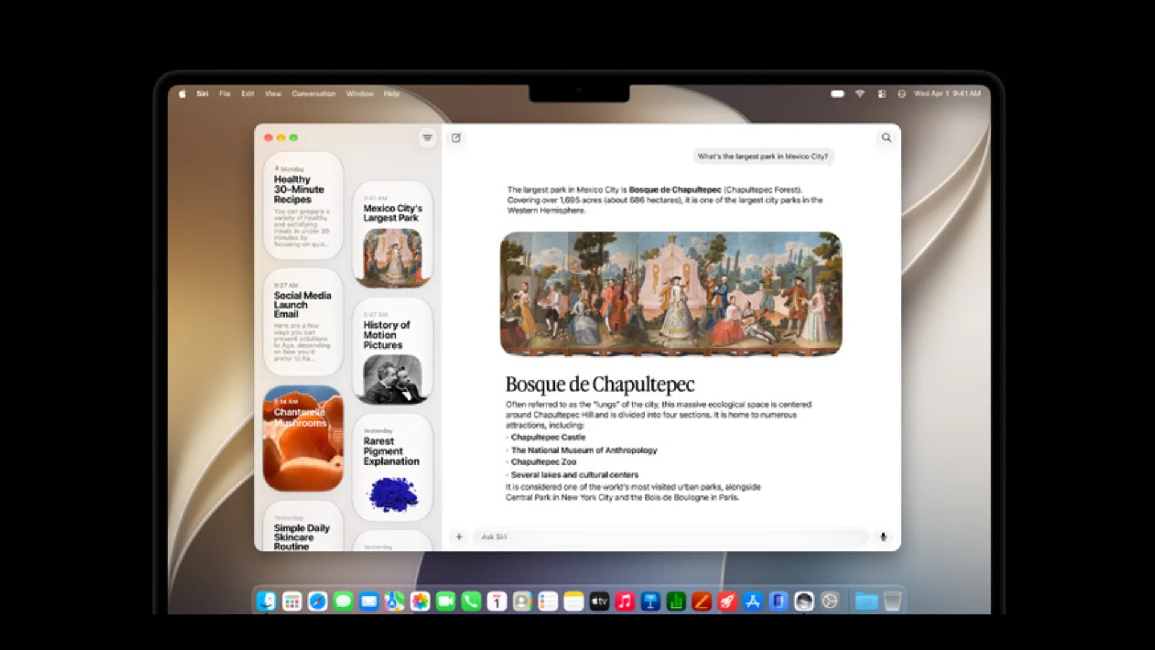Open the Phone app in dock

pos(471,601)
